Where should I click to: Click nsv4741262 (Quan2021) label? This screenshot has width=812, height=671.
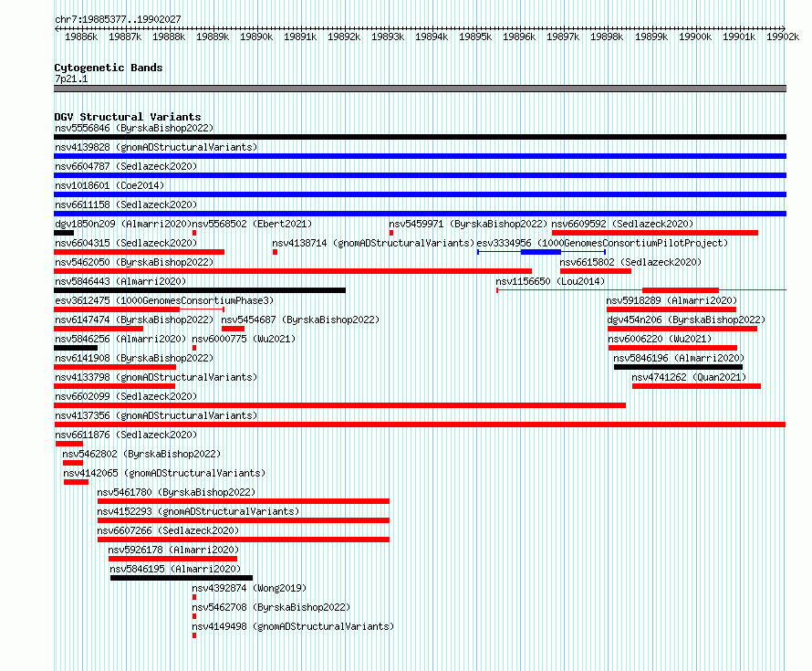coord(689,377)
